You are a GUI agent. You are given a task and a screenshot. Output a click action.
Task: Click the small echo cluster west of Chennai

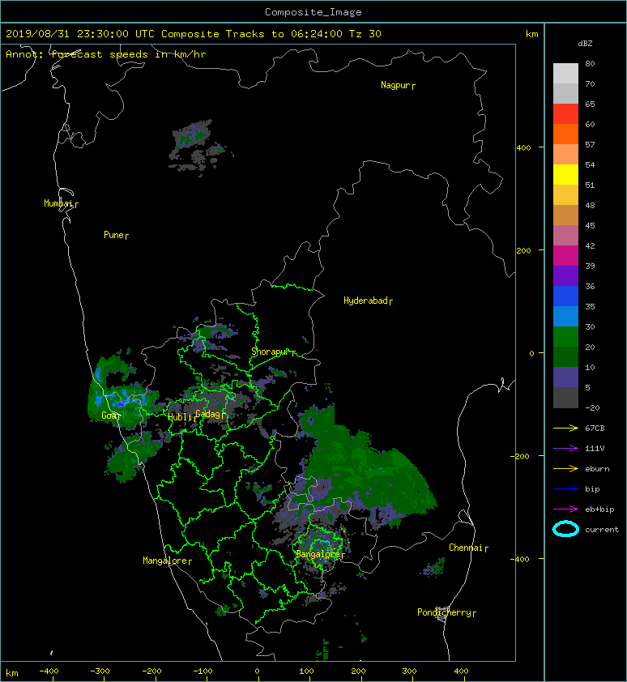coord(434,567)
